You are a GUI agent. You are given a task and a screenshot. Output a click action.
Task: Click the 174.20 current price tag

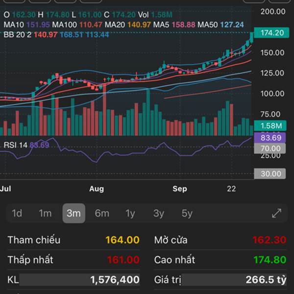[x=272, y=33]
